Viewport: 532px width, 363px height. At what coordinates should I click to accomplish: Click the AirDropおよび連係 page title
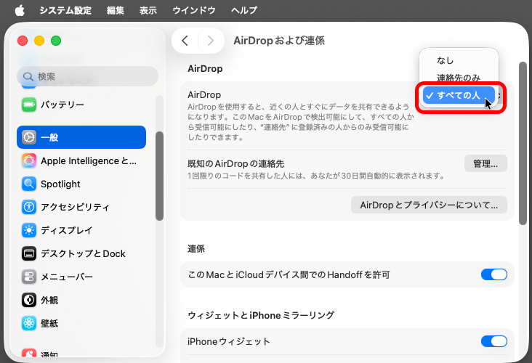[x=279, y=41]
